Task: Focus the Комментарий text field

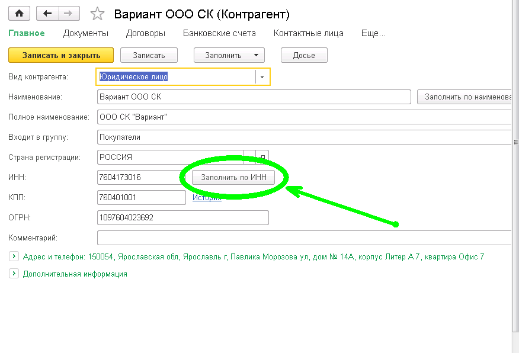Action: (303, 238)
